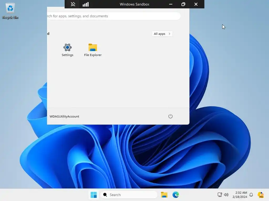Open File Explorer from the taskbar
Screen dimensions: 269x201
pyautogui.click(x=164, y=195)
